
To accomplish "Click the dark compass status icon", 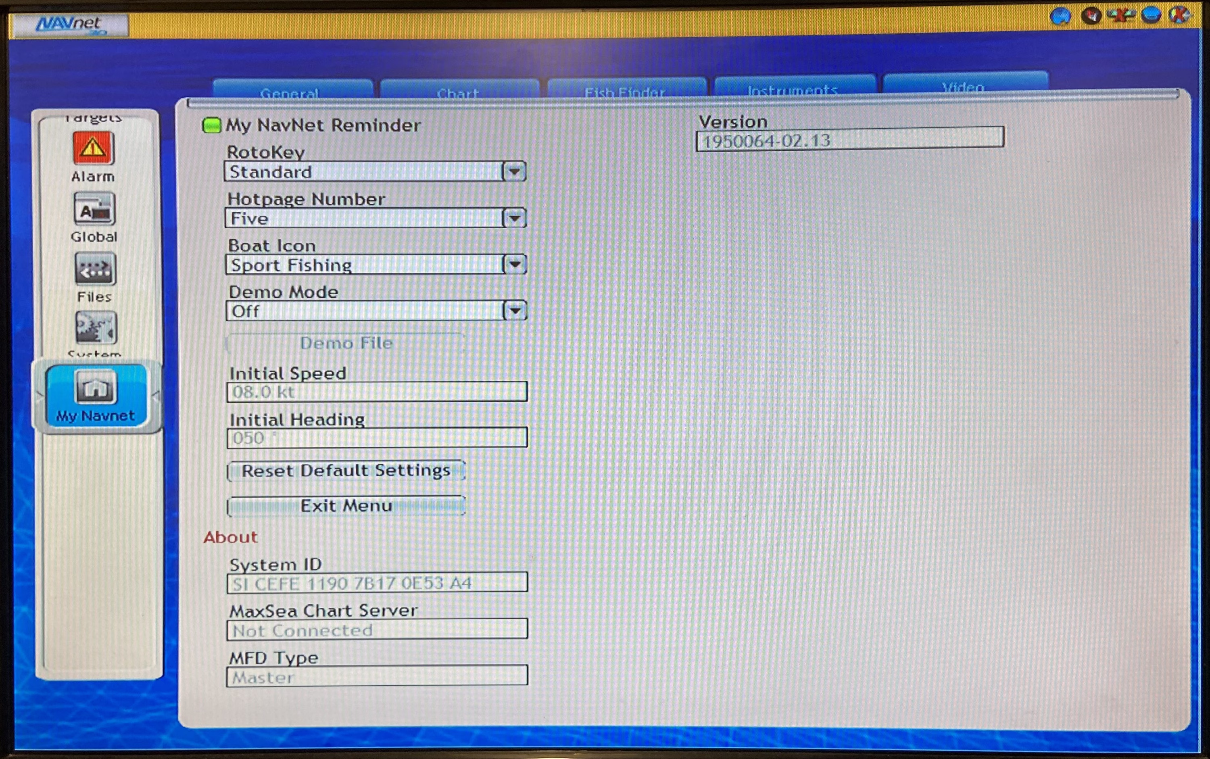I will [1091, 16].
